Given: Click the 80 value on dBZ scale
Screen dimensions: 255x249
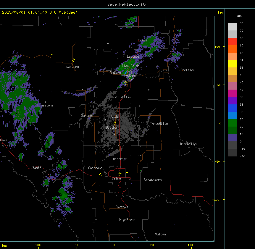Looking at the screenshot, I should click(x=241, y=23).
